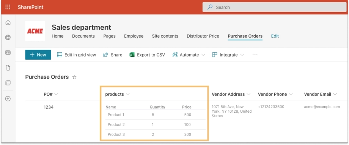The width and height of the screenshot is (349, 145).
Task: Click the Price header in the products table
Action: coord(187,107)
